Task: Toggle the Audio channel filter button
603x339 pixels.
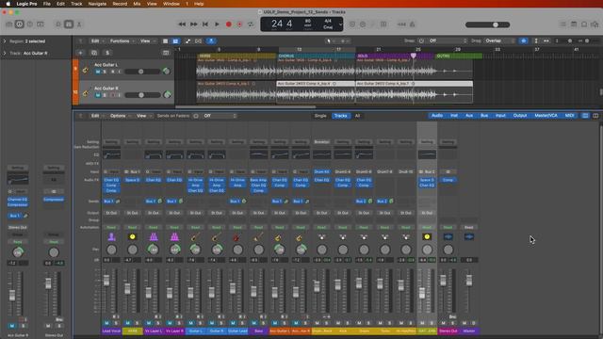Action: [x=437, y=116]
